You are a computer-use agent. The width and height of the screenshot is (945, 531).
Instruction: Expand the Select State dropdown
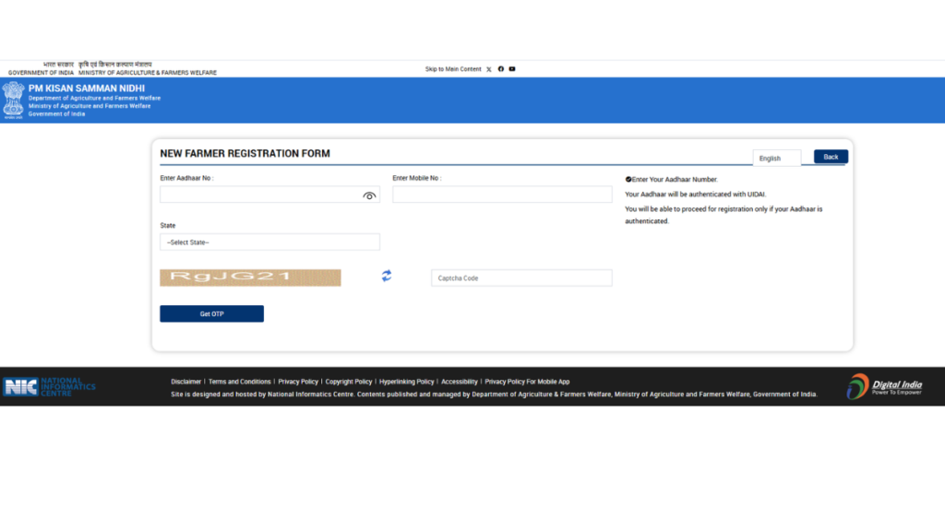click(269, 242)
